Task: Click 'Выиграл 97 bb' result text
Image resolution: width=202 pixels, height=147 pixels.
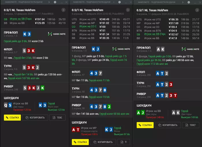Action: 122,134
